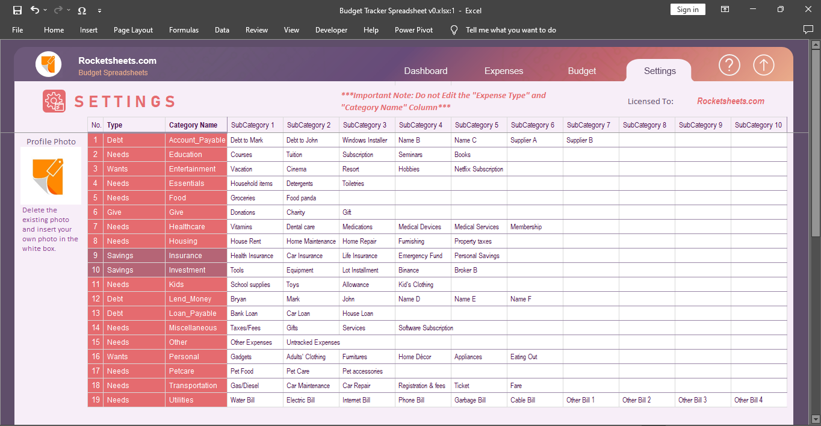Go to the Expenses sheet tab
Viewport: 821px width, 426px height.
(504, 71)
